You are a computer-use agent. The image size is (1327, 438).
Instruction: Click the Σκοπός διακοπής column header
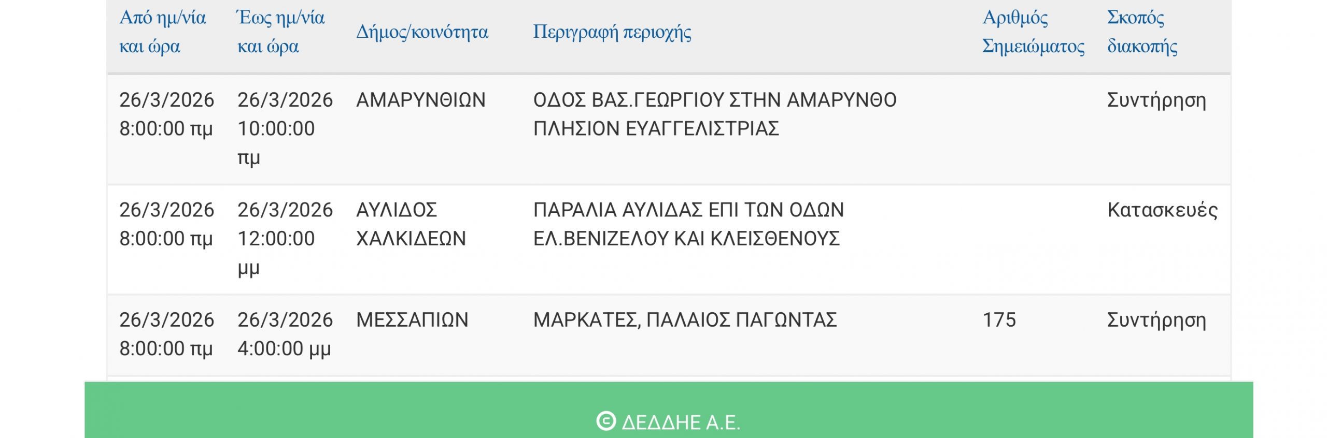coord(1142,32)
